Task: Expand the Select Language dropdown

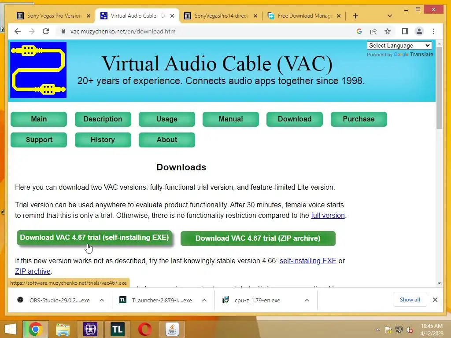Action: coord(399,45)
